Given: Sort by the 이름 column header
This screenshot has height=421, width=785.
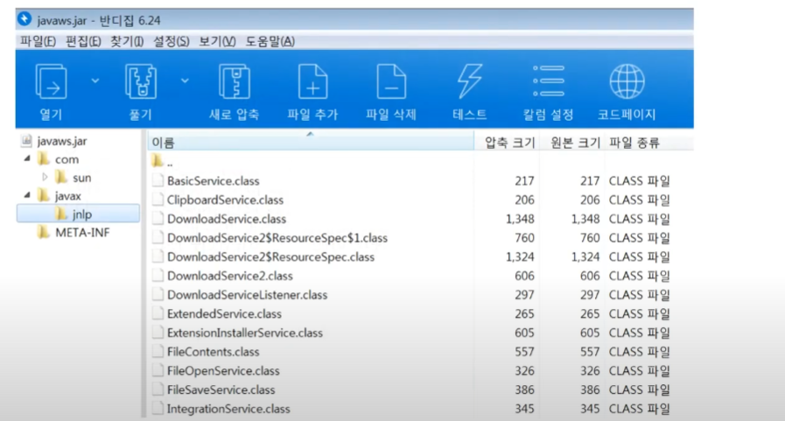Looking at the screenshot, I should tap(311, 143).
